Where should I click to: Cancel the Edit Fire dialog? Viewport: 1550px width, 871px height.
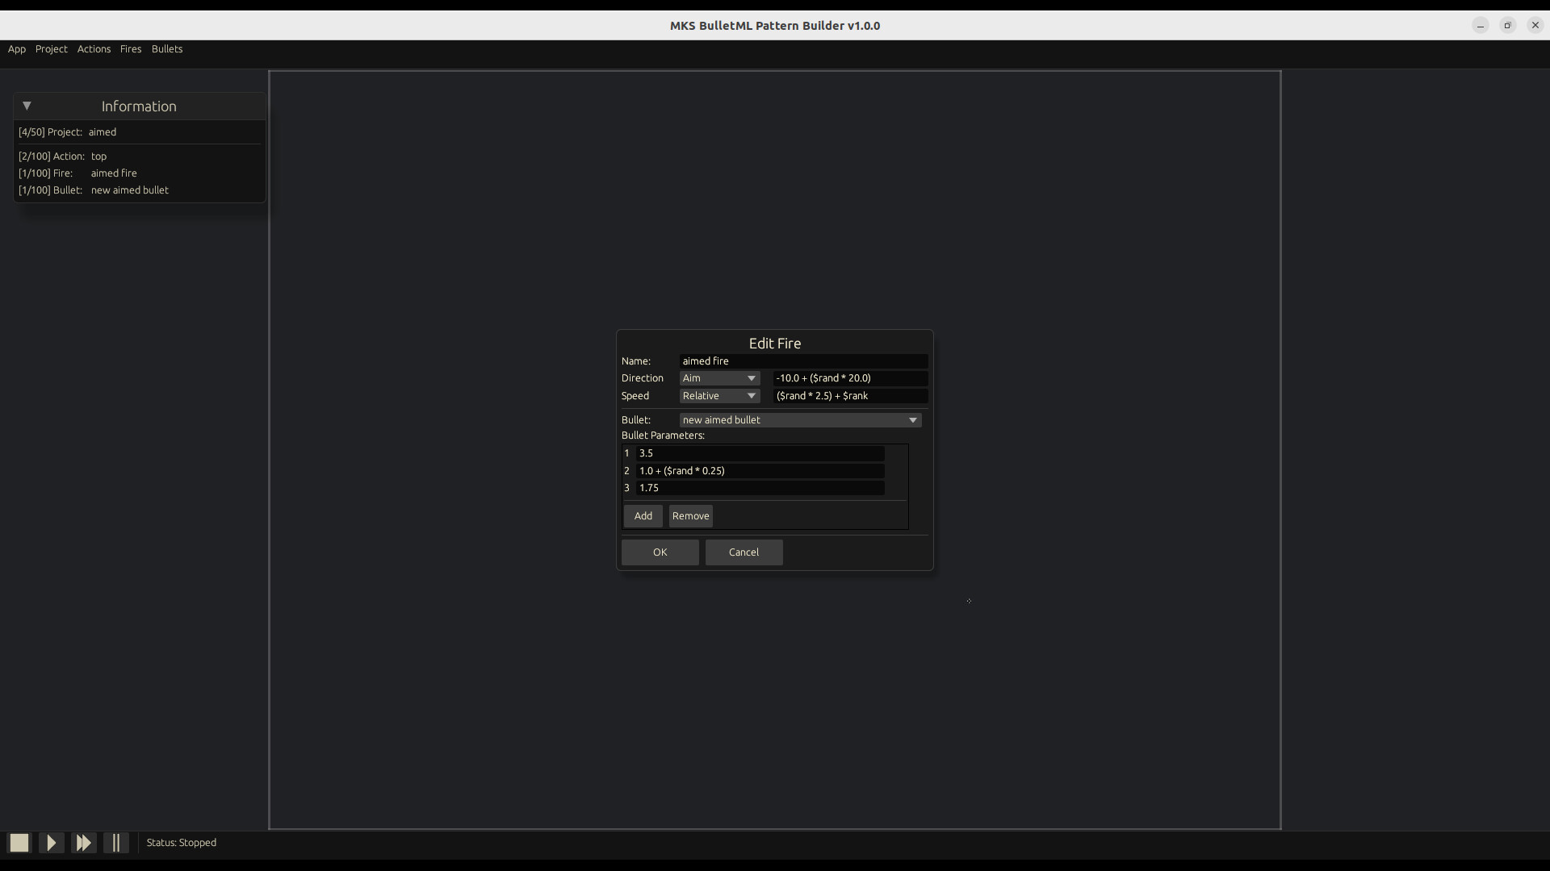coord(743,552)
